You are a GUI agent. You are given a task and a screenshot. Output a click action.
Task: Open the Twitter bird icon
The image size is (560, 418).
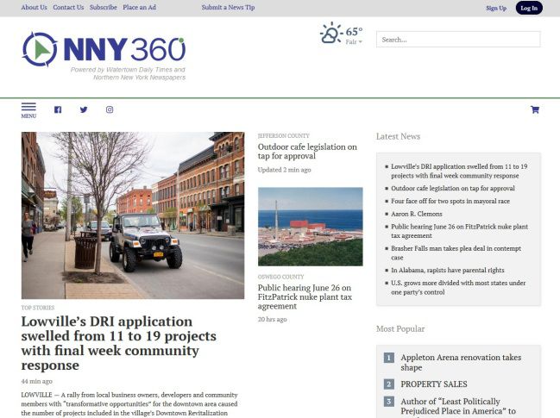pos(84,109)
